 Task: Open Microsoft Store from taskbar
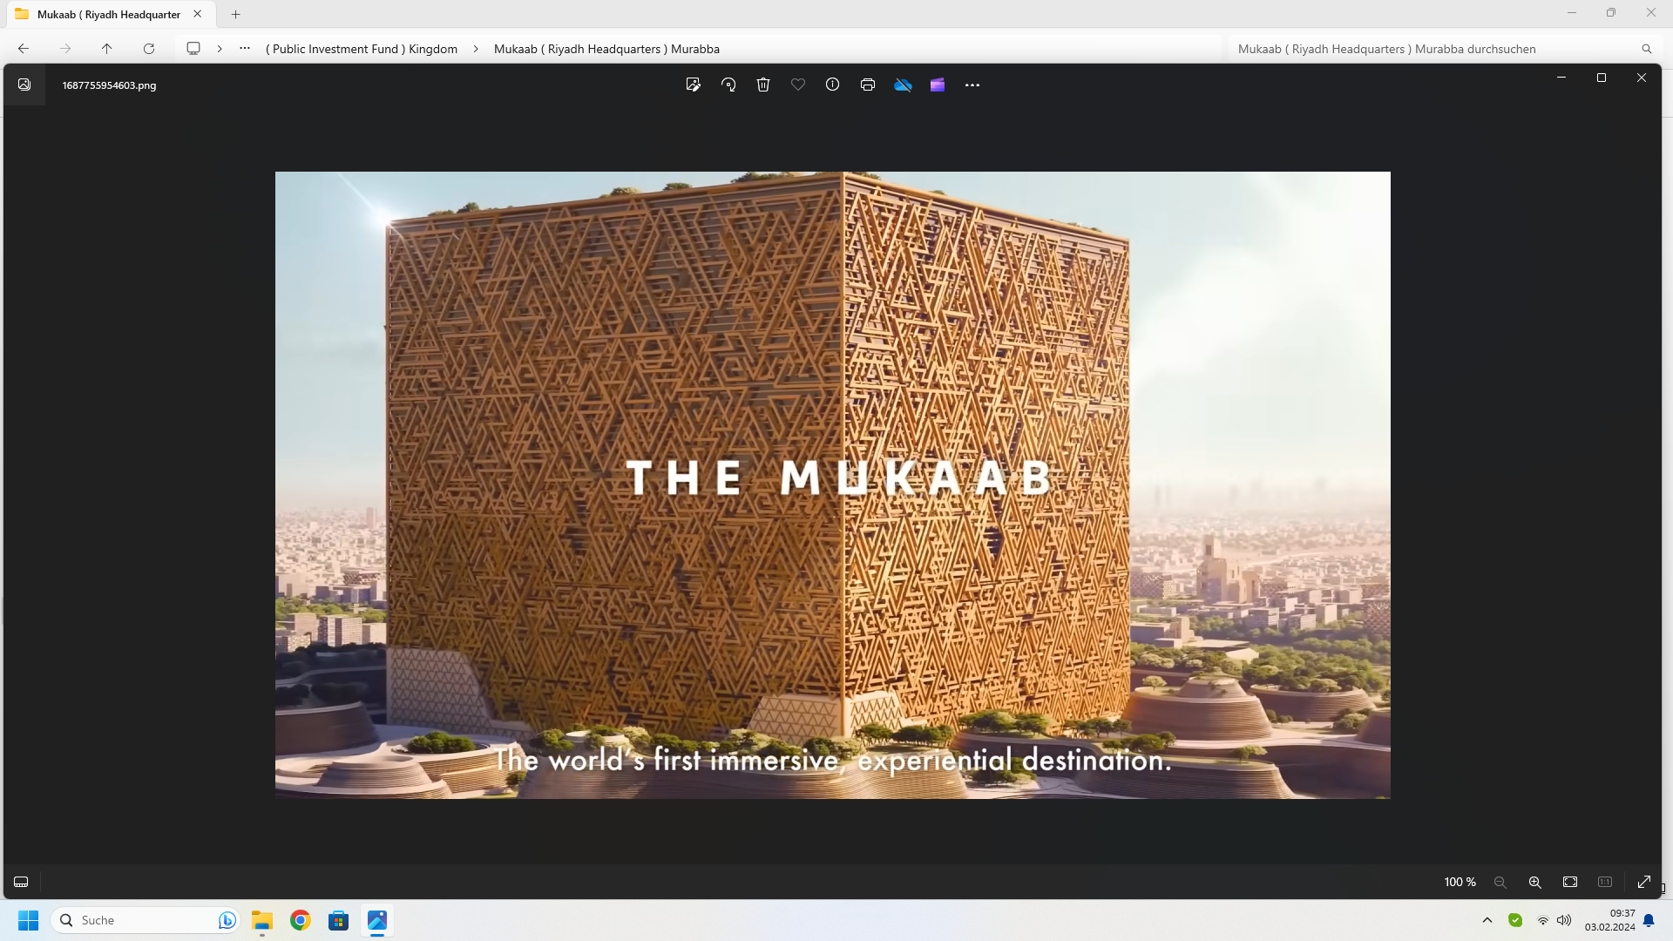click(339, 920)
